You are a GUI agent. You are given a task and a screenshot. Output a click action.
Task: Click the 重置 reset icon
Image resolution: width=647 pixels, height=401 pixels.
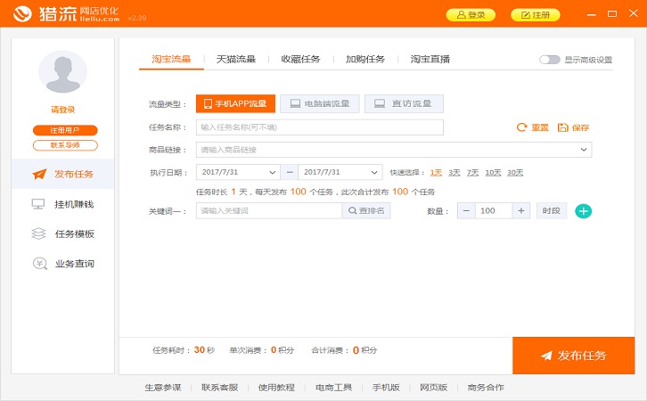[x=522, y=127]
